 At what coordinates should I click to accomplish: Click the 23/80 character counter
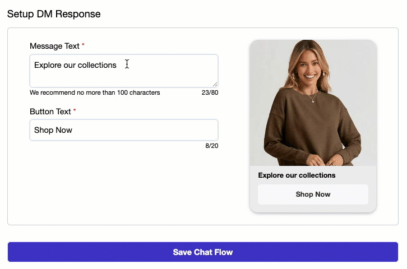(210, 92)
